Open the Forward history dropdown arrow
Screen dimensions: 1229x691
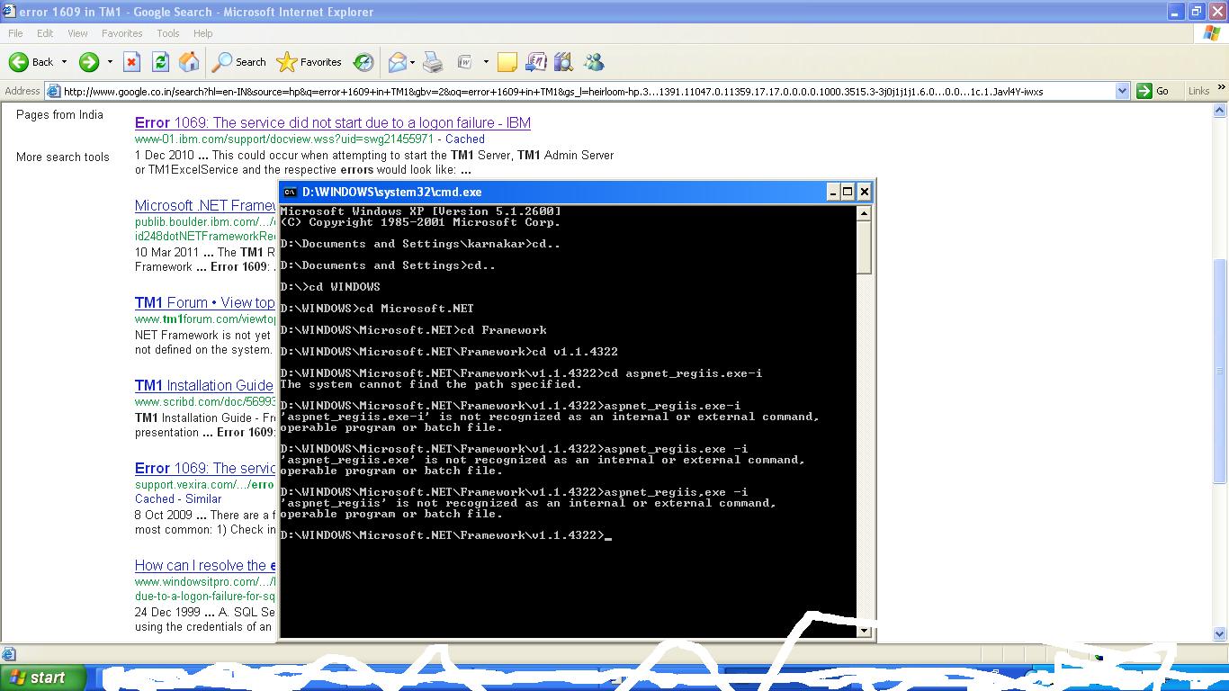coord(110,62)
